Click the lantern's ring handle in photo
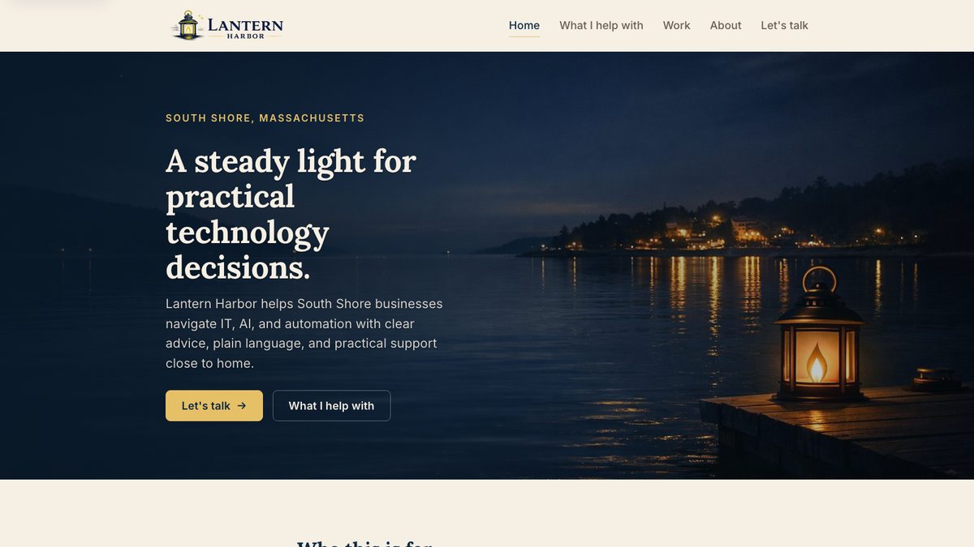Viewport: 974px width, 547px height. point(819,280)
